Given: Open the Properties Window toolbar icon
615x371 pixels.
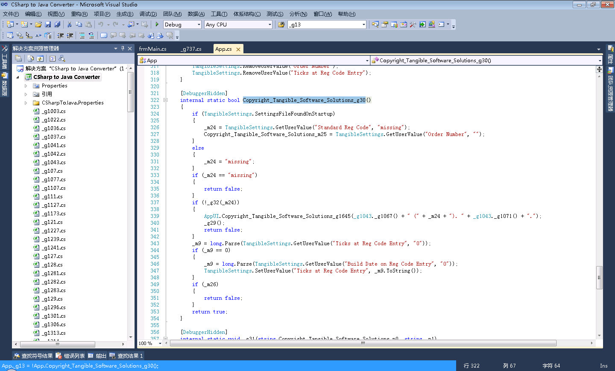Looking at the screenshot, I should (x=385, y=25).
